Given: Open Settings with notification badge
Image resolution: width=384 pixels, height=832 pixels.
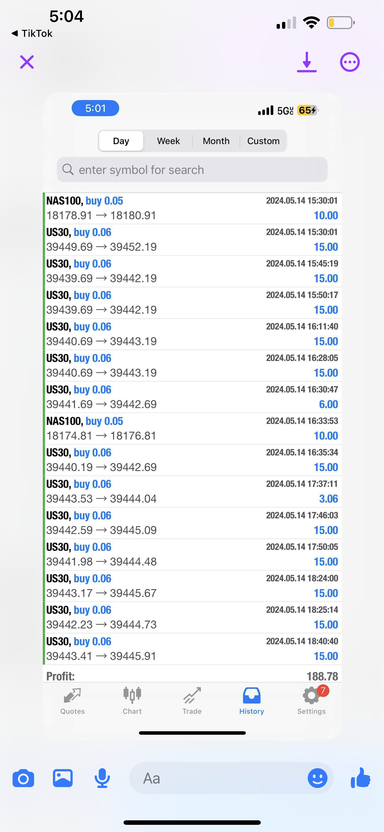Looking at the screenshot, I should pyautogui.click(x=311, y=701).
